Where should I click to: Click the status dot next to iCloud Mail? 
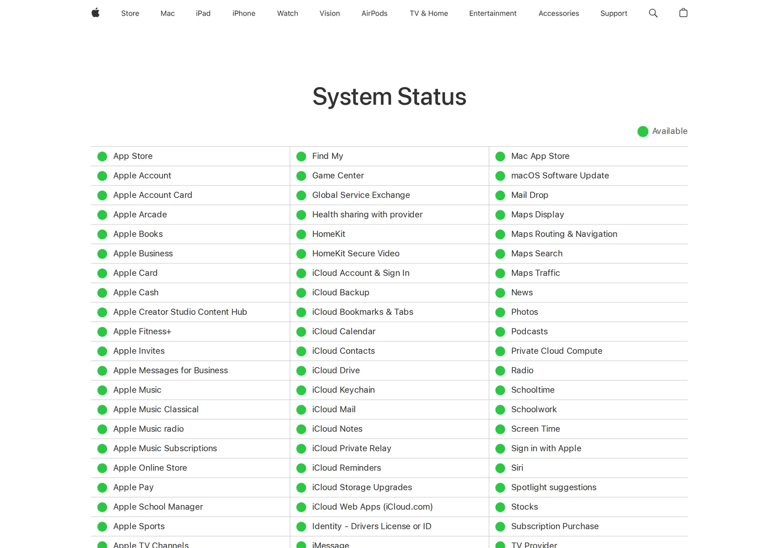click(x=301, y=410)
